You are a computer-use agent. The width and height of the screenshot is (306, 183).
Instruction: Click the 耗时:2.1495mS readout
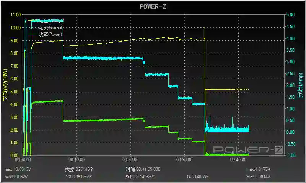pos(140,177)
